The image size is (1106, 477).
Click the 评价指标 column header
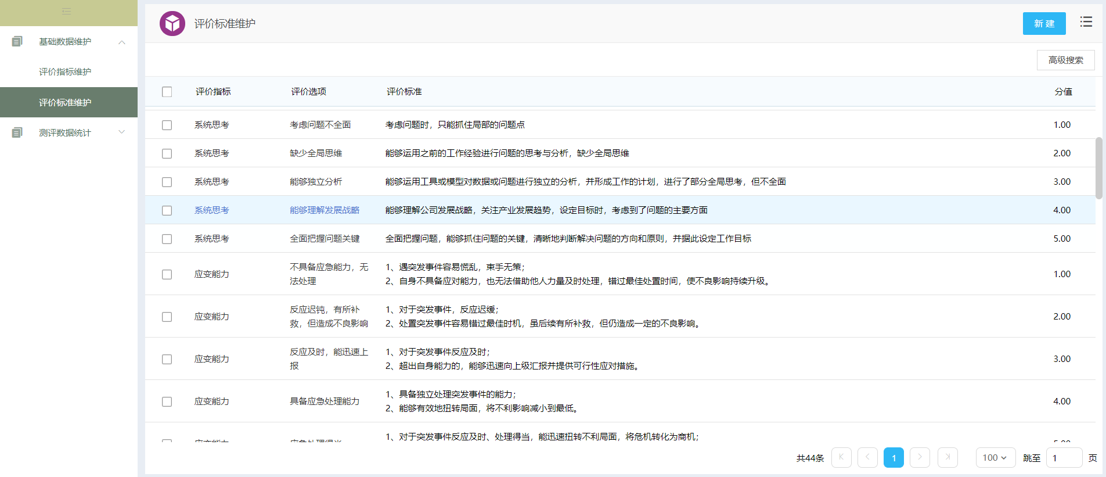213,92
